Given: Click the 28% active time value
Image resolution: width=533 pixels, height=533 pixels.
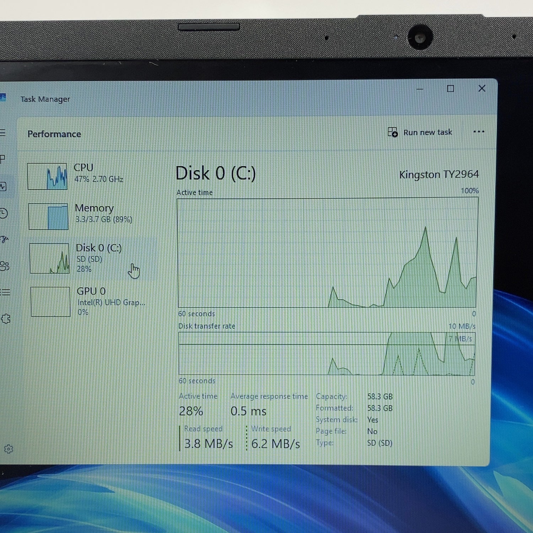Looking at the screenshot, I should click(x=191, y=411).
